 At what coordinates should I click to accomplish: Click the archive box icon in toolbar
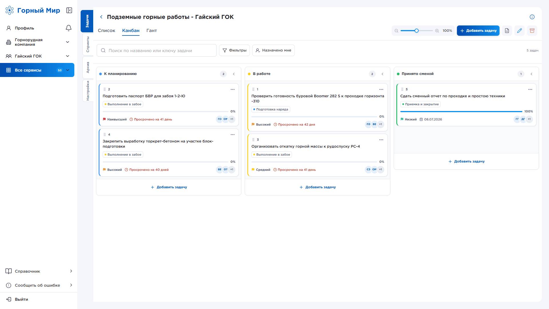pos(532,31)
